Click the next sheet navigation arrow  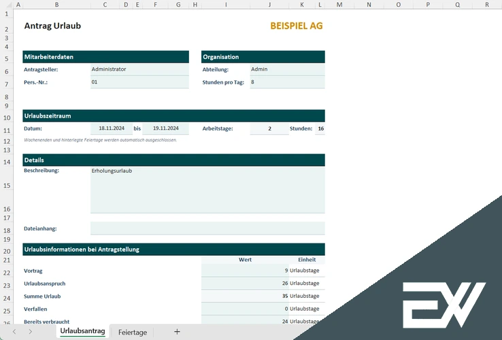tap(31, 332)
